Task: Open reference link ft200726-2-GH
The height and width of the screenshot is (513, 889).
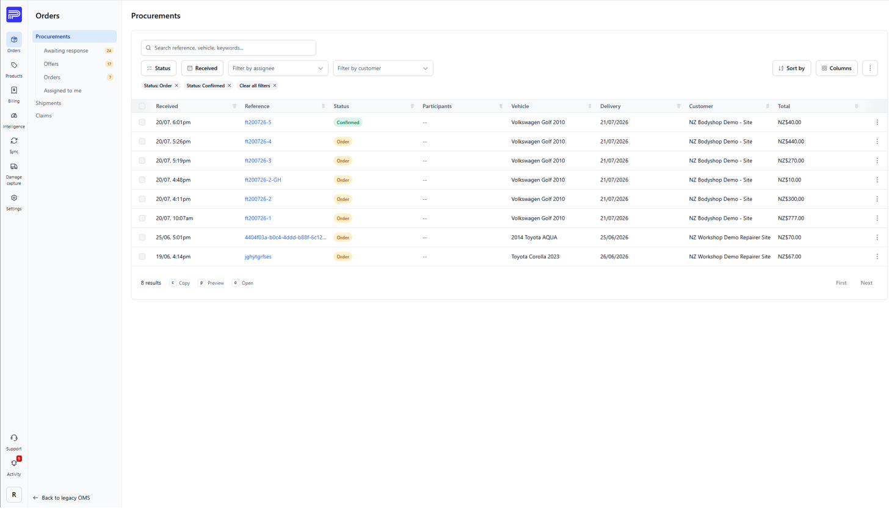Action: pyautogui.click(x=263, y=180)
